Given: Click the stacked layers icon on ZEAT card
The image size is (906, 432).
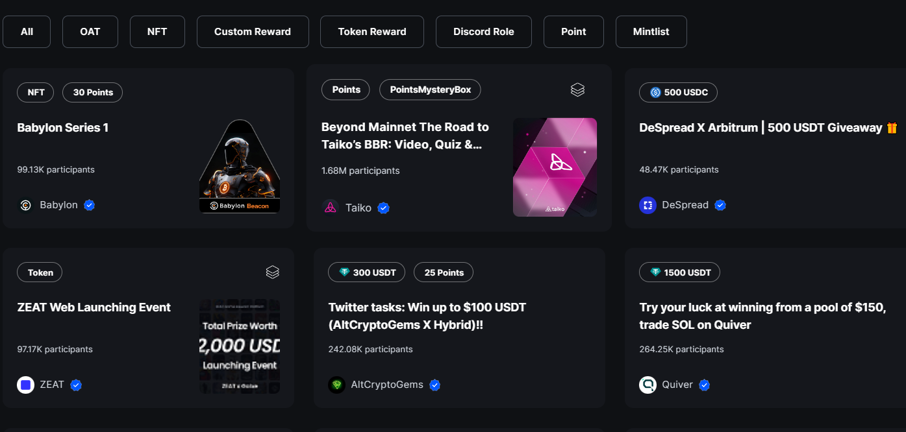Looking at the screenshot, I should pyautogui.click(x=273, y=272).
